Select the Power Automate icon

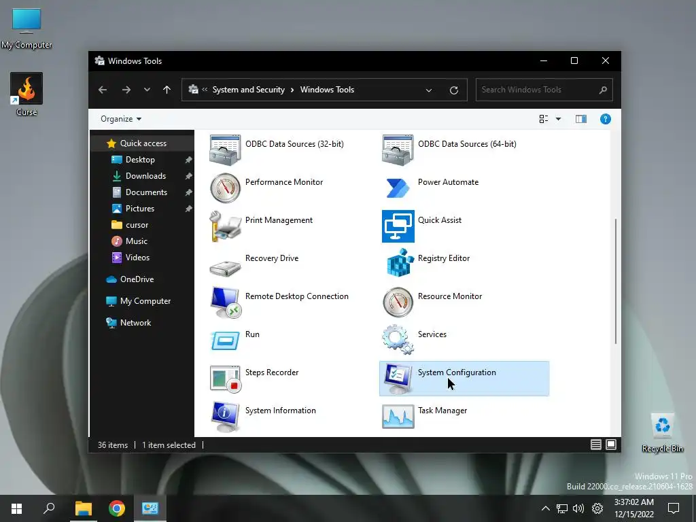(x=398, y=188)
